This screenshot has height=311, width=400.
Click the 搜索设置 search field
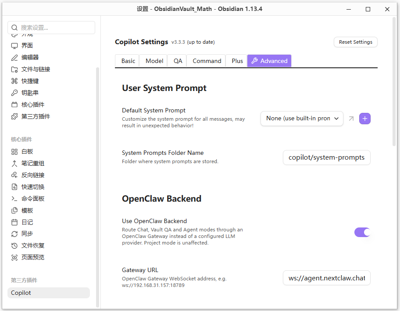tap(51, 28)
